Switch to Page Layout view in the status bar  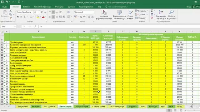coord(175,110)
